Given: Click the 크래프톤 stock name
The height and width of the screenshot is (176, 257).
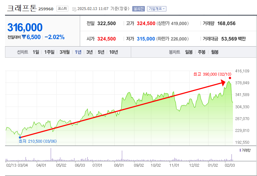Looking at the screenshot, I should [22, 8].
